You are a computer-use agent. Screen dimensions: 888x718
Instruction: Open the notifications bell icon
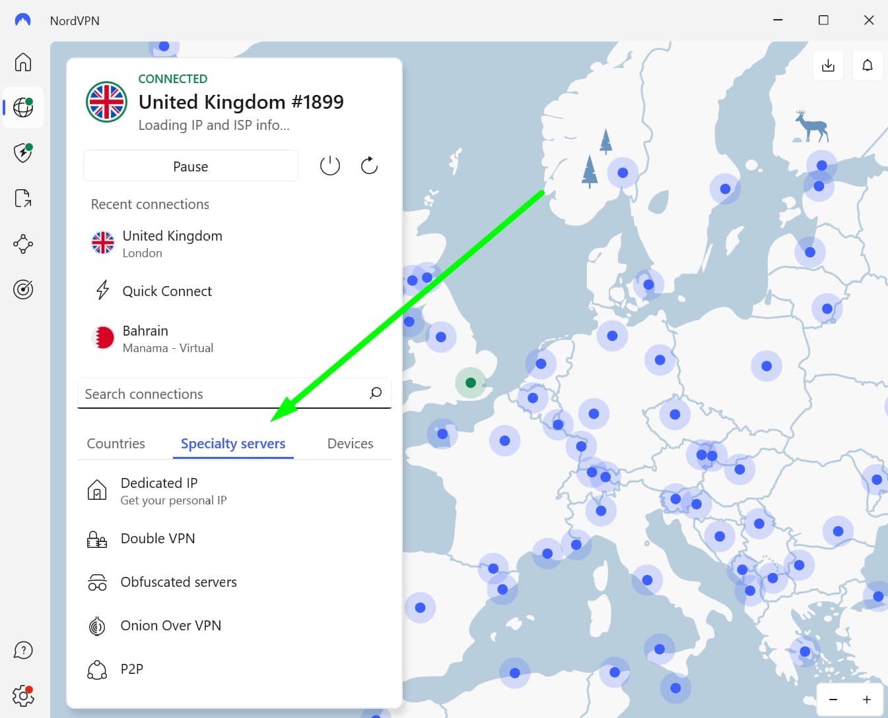pos(868,65)
